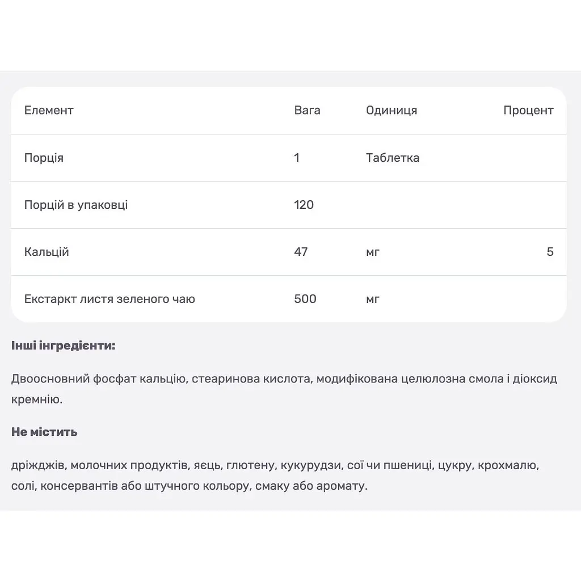Click the мг unit in the green tea row
Image resolution: width=581 pixels, height=581 pixels.
[x=373, y=299]
